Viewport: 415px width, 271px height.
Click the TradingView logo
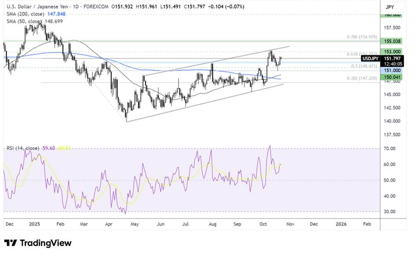coord(38,243)
